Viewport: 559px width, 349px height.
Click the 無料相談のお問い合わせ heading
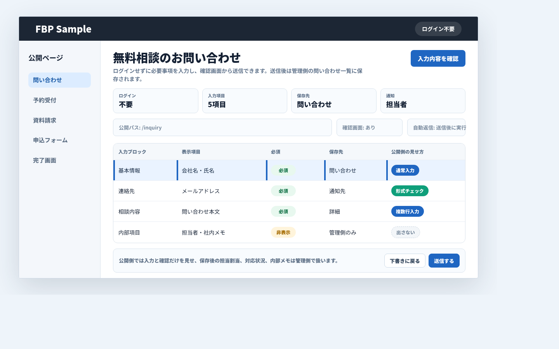[x=177, y=58]
